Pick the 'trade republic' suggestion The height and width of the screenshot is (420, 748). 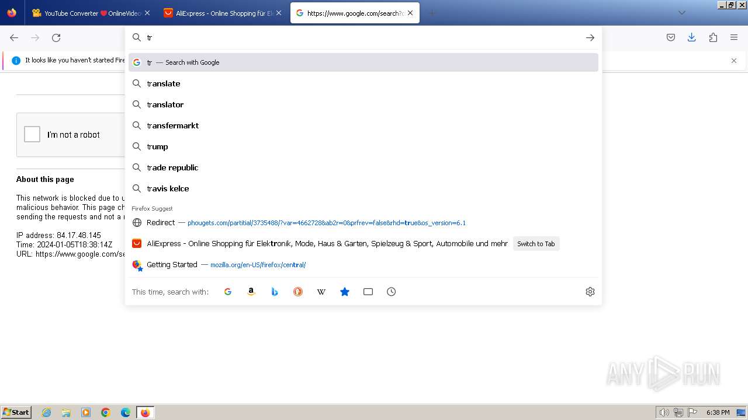pos(363,167)
